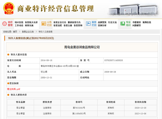This screenshot has width=162, height=119.
Task: Open 问题解答 link
Action: point(137,25)
